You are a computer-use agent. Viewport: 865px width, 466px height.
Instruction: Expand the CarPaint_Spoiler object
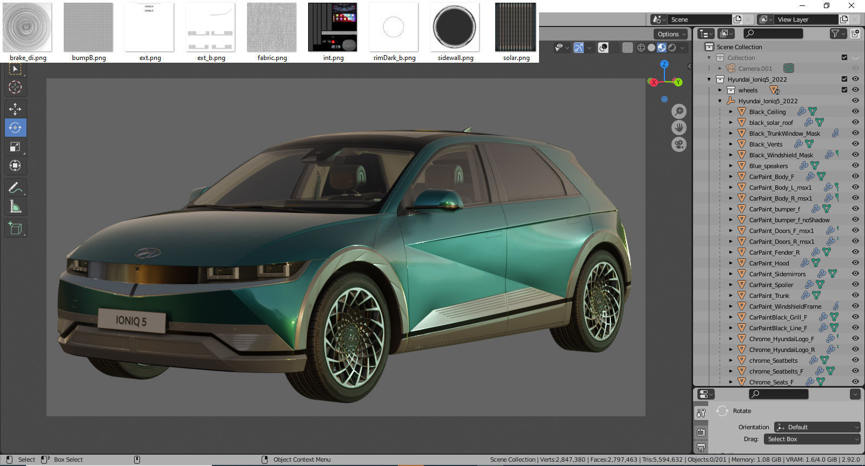(731, 285)
